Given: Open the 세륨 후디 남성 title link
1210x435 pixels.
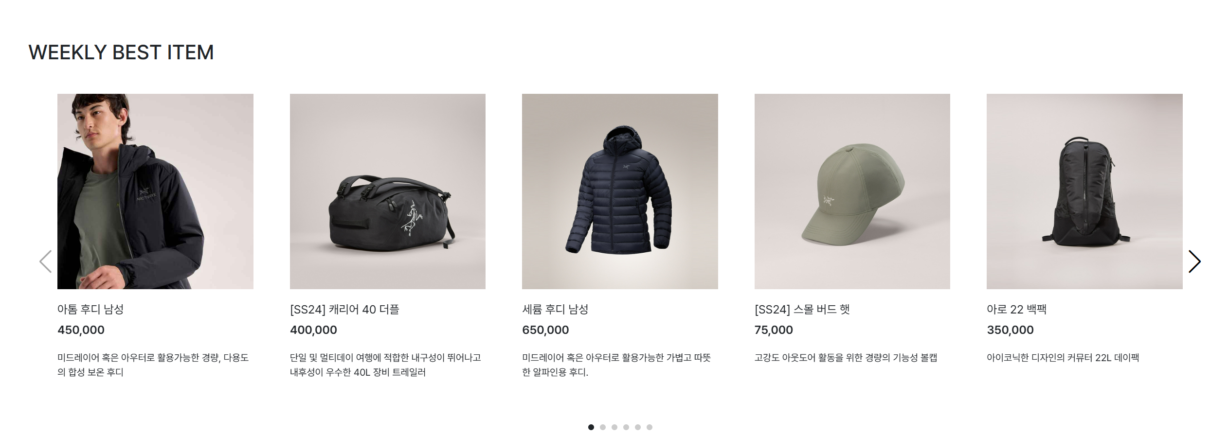Looking at the screenshot, I should coord(555,309).
